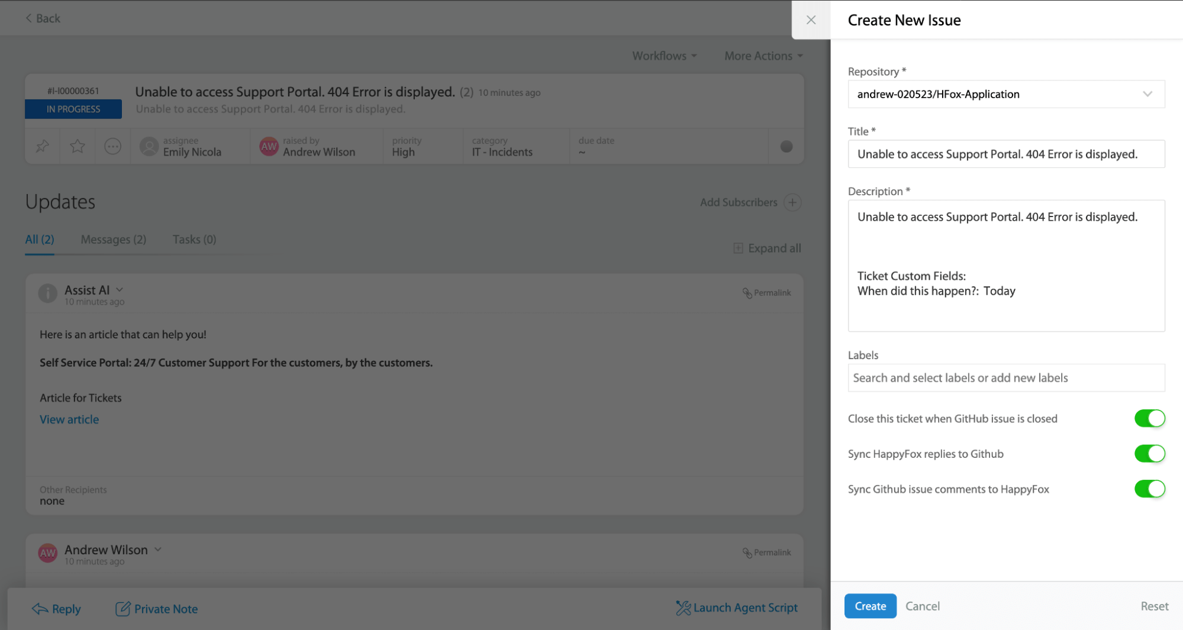Open the Tasks tab

pos(194,239)
